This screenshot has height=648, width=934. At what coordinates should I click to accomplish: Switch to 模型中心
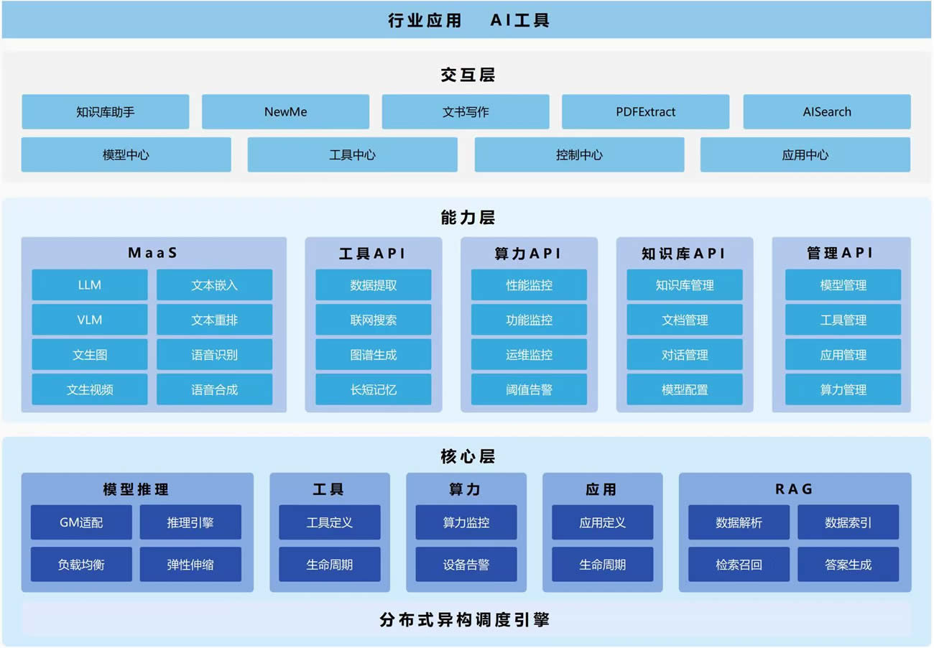[126, 155]
